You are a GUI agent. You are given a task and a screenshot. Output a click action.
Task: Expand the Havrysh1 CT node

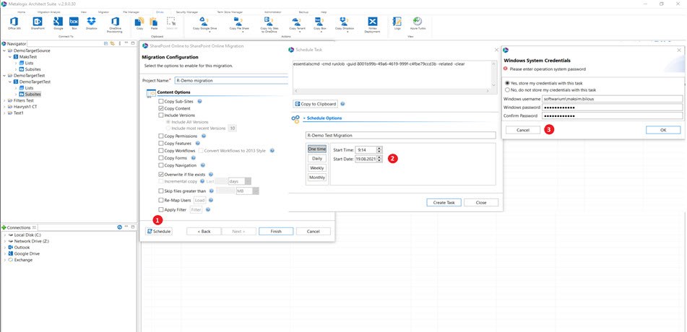pyautogui.click(x=4, y=106)
